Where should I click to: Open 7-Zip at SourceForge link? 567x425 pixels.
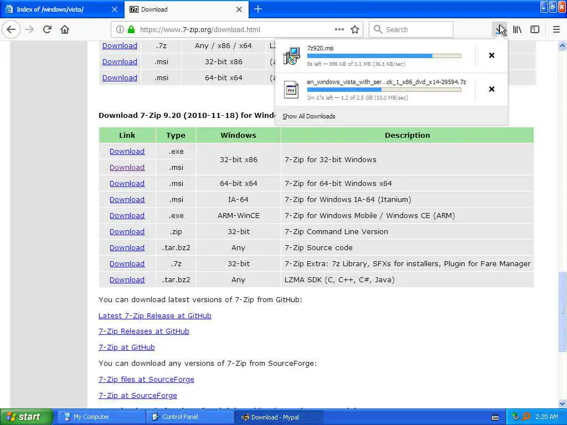tap(138, 395)
